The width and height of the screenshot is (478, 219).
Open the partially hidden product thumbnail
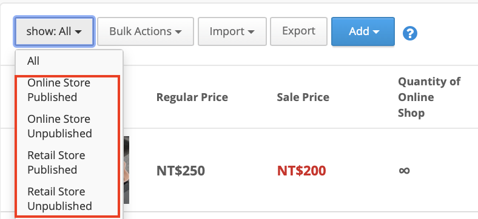click(126, 170)
